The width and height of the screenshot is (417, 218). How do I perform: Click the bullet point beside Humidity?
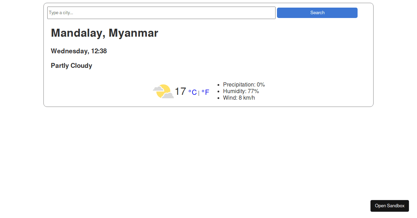click(x=218, y=91)
